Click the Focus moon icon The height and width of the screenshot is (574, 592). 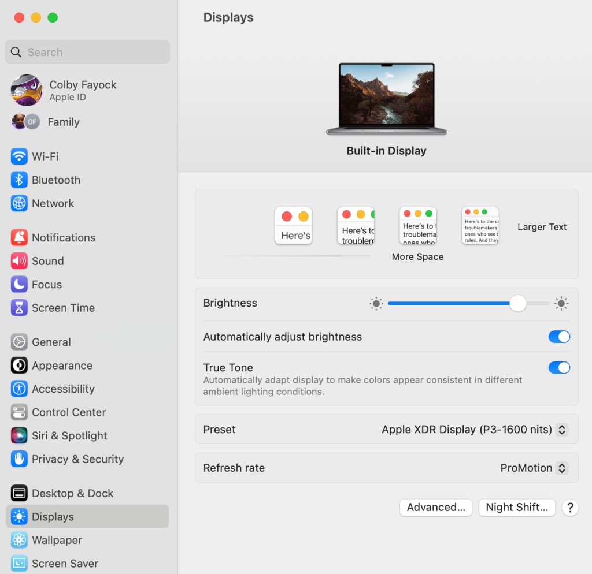pyautogui.click(x=19, y=284)
